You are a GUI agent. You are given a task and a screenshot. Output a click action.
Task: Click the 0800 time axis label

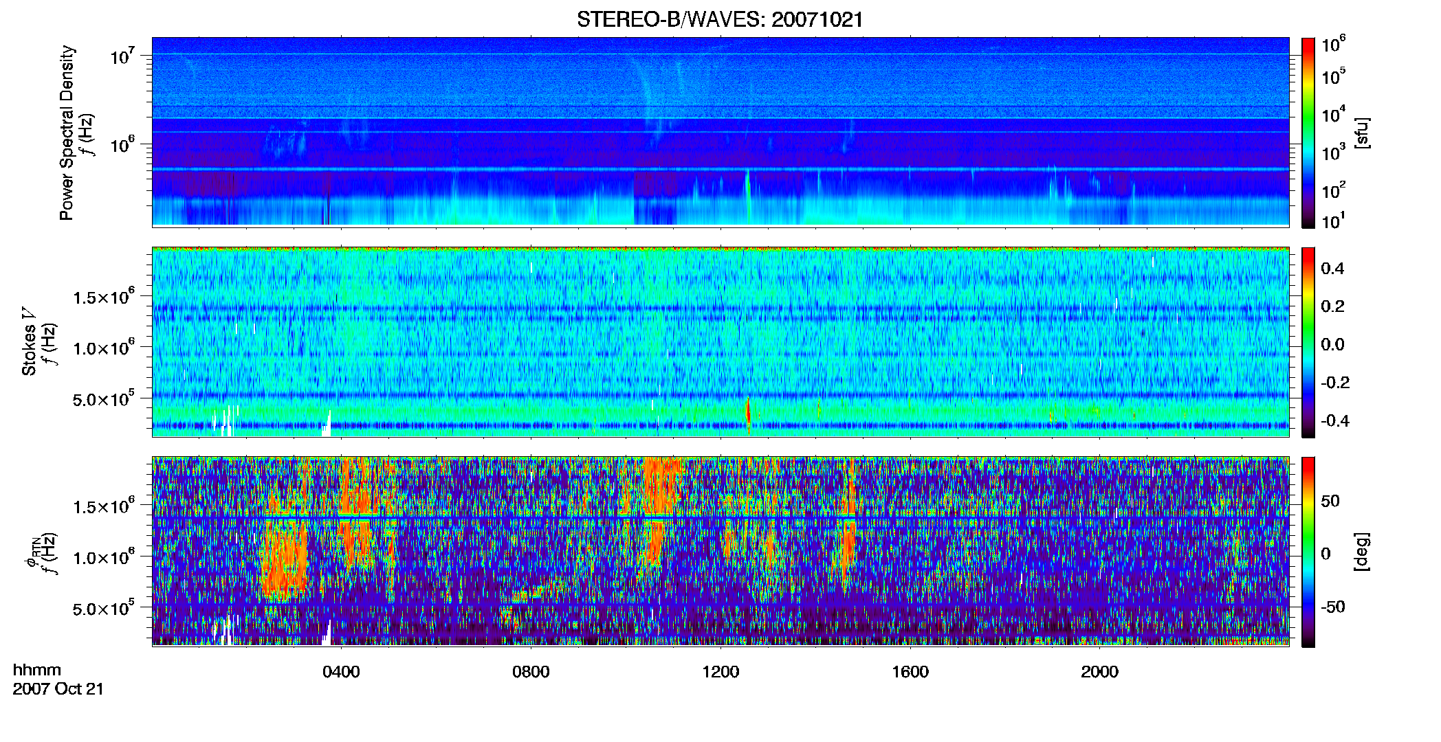(x=531, y=672)
